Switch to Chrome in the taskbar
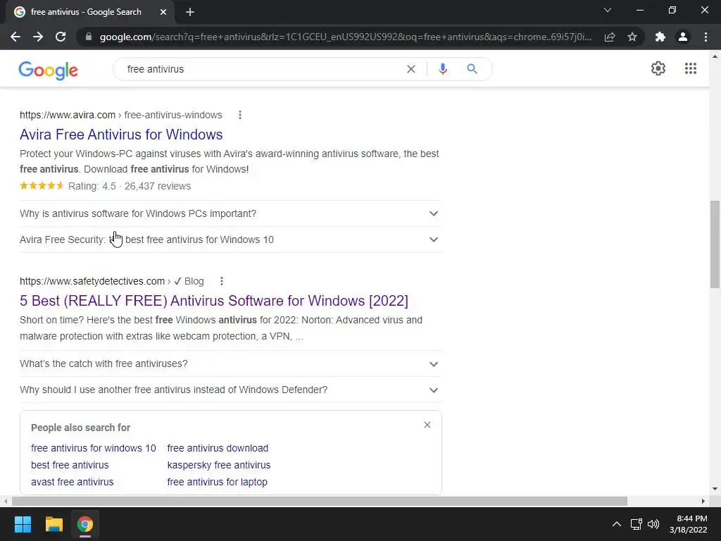The image size is (721, 541). tap(85, 524)
